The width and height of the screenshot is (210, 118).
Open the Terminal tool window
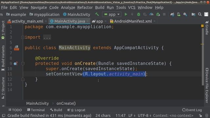click(x=36, y=110)
